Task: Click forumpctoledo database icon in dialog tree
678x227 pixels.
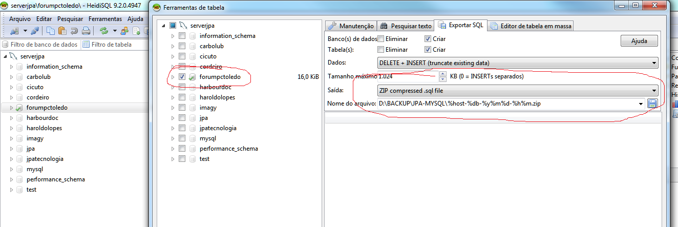Action: tap(192, 77)
